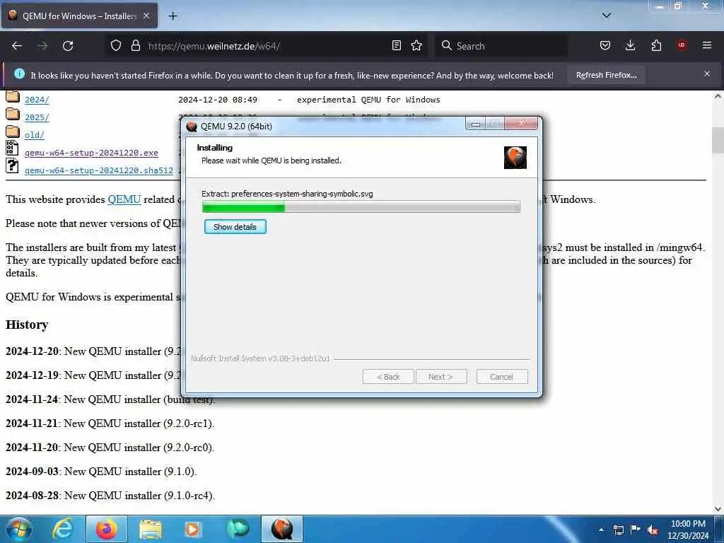Select the '2024-12-20 08:49' timestamp text
Viewport: 724px width, 543px height.
(218, 100)
